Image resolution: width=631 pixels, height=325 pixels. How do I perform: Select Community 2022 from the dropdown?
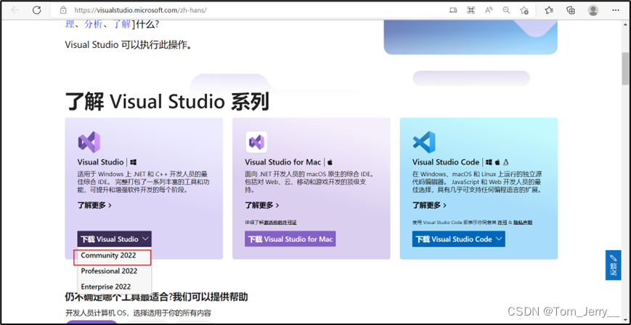[x=113, y=257]
